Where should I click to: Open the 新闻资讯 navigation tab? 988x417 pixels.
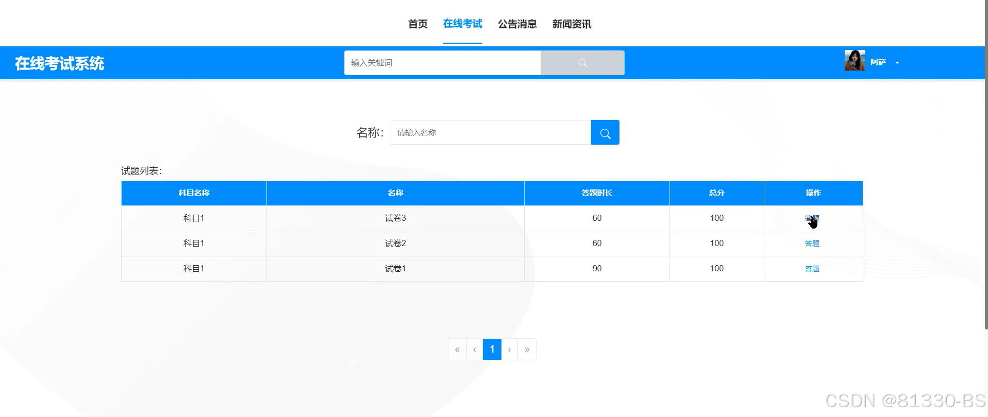click(572, 24)
